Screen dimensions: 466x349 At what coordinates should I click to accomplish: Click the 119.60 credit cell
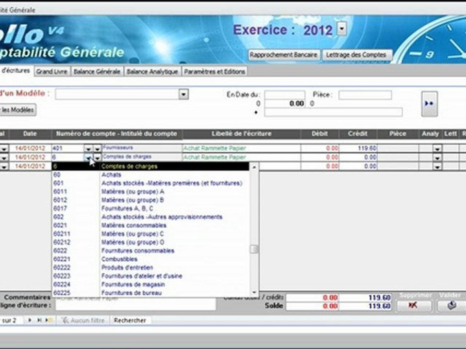click(358, 148)
